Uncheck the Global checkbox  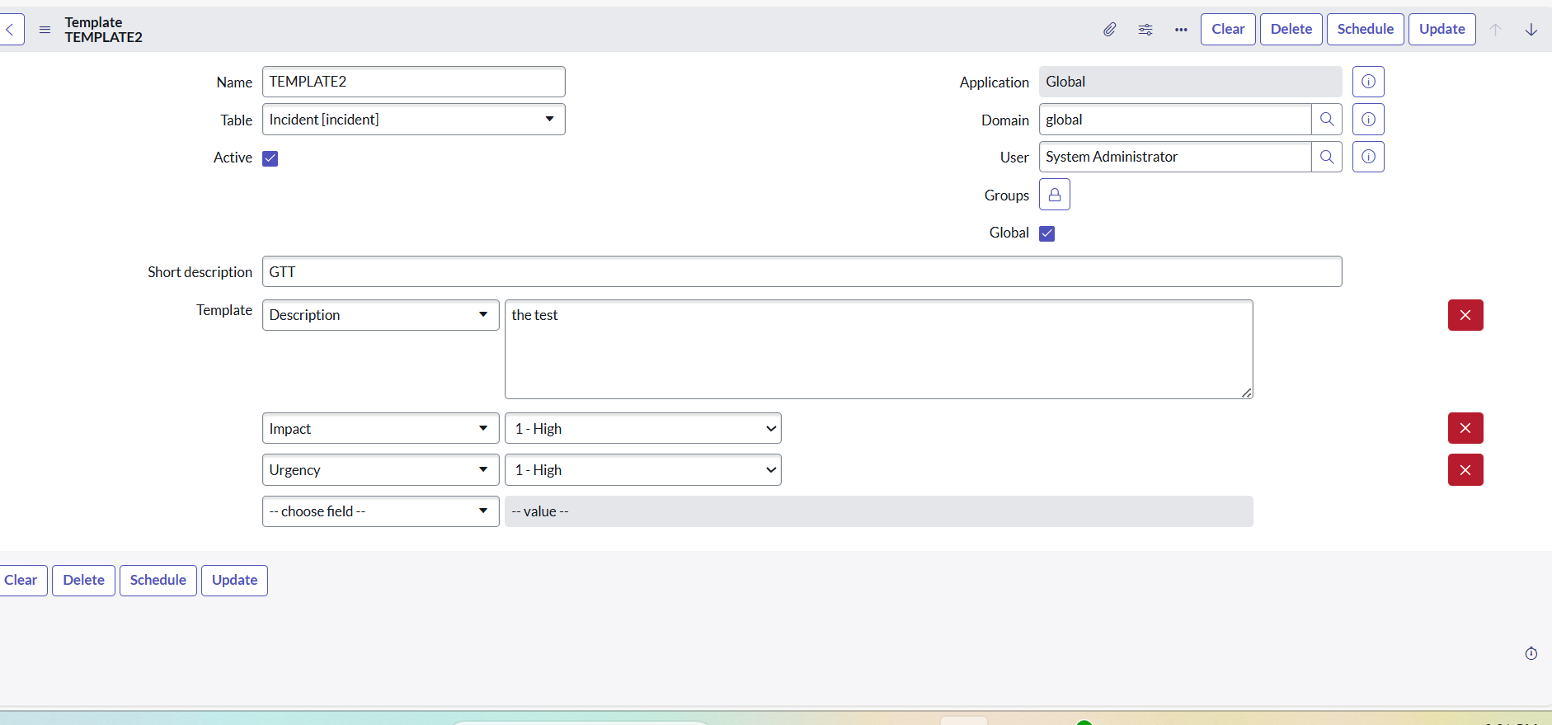(1047, 233)
